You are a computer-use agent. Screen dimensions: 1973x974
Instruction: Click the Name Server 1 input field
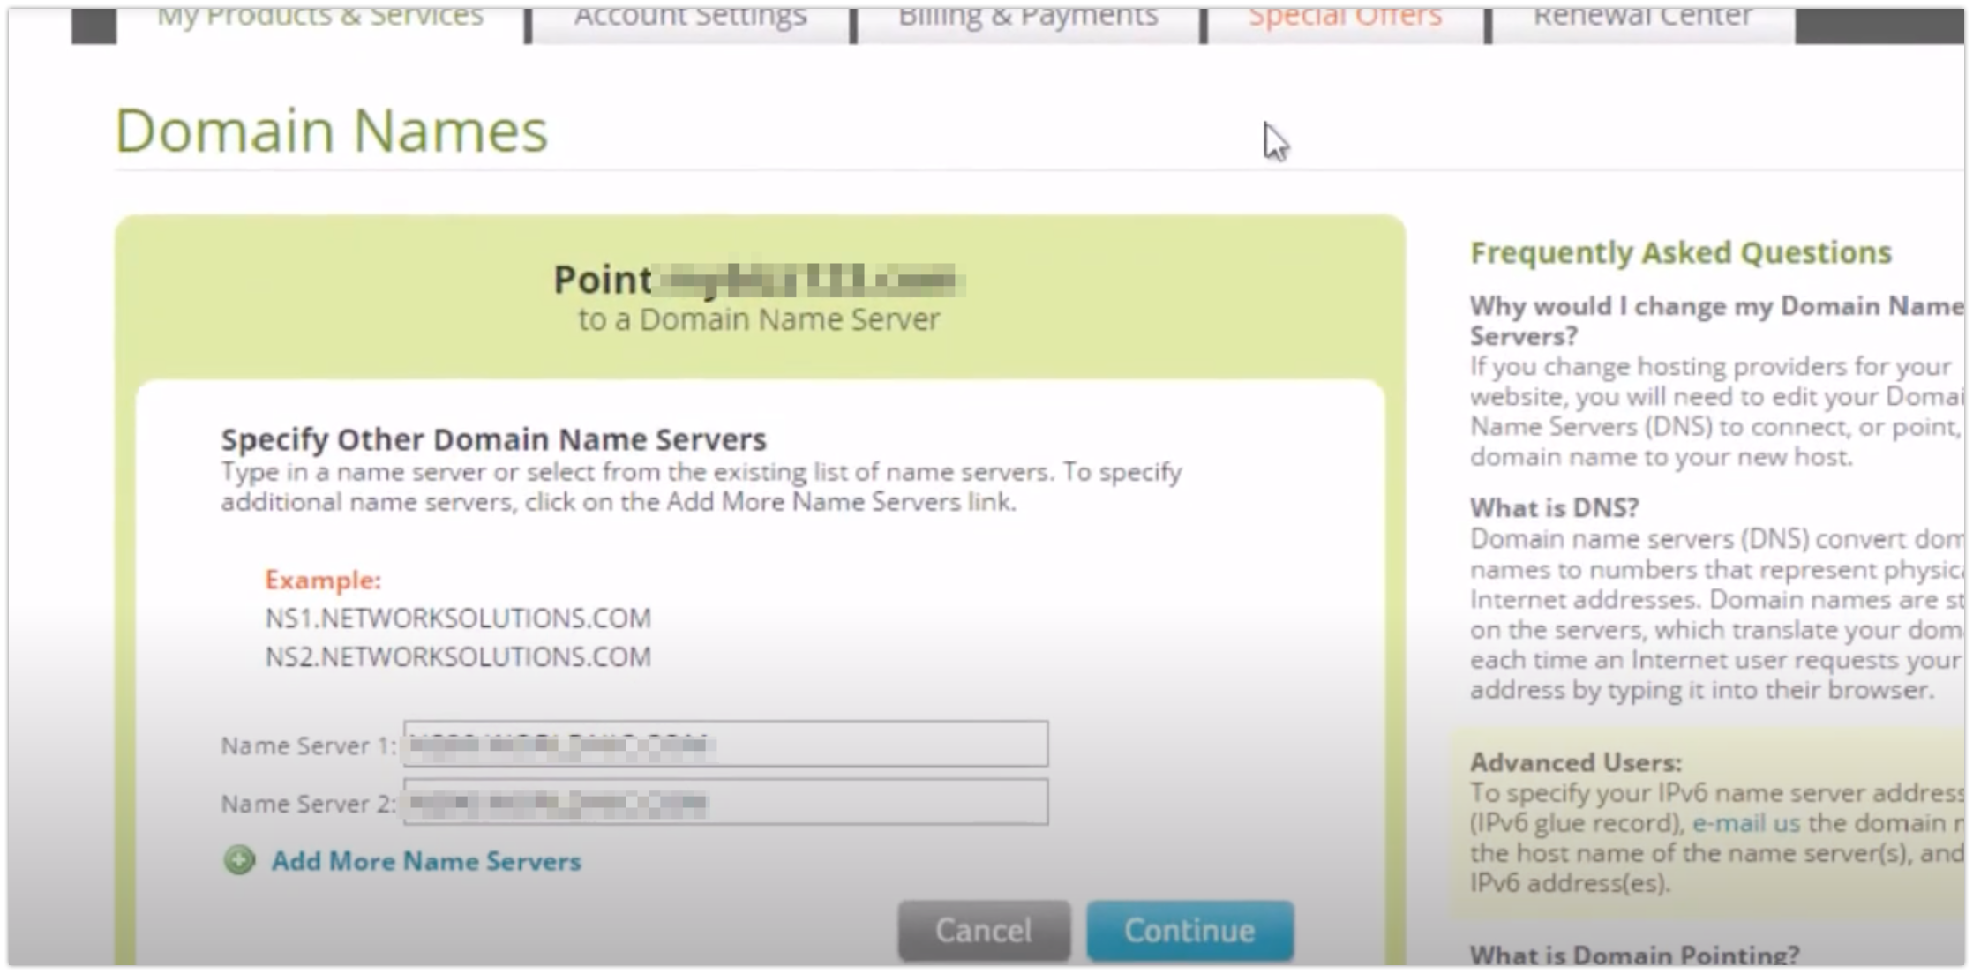coord(725,744)
